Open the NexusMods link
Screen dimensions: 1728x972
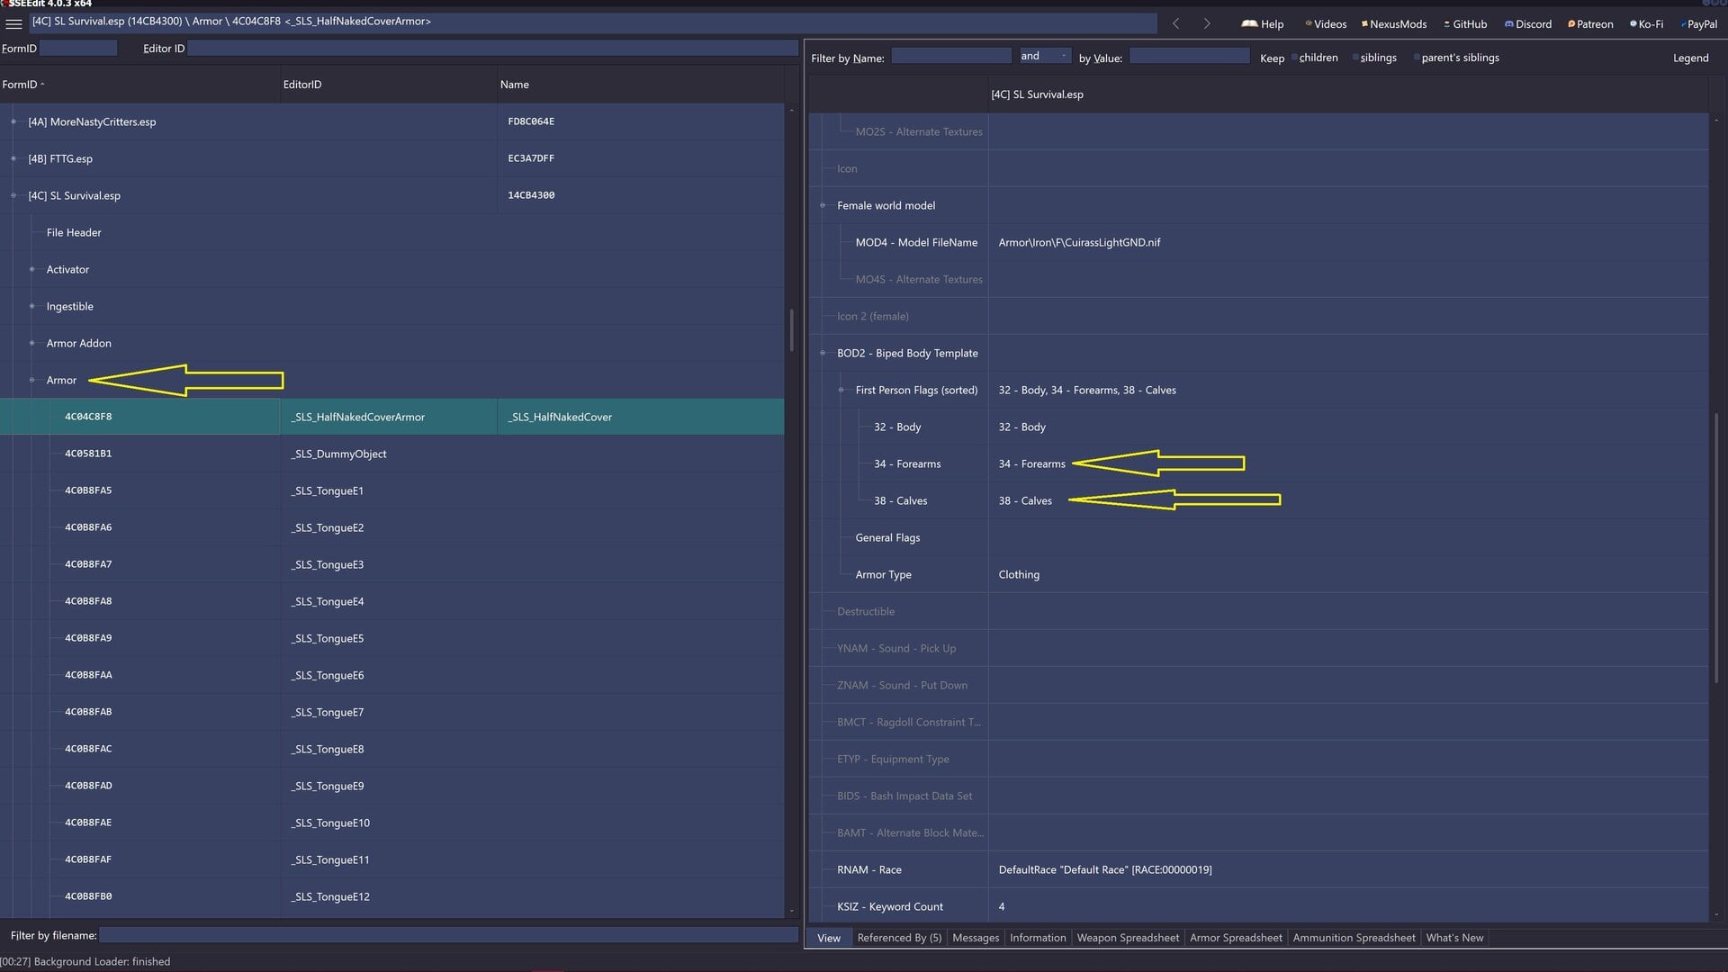point(1394,23)
